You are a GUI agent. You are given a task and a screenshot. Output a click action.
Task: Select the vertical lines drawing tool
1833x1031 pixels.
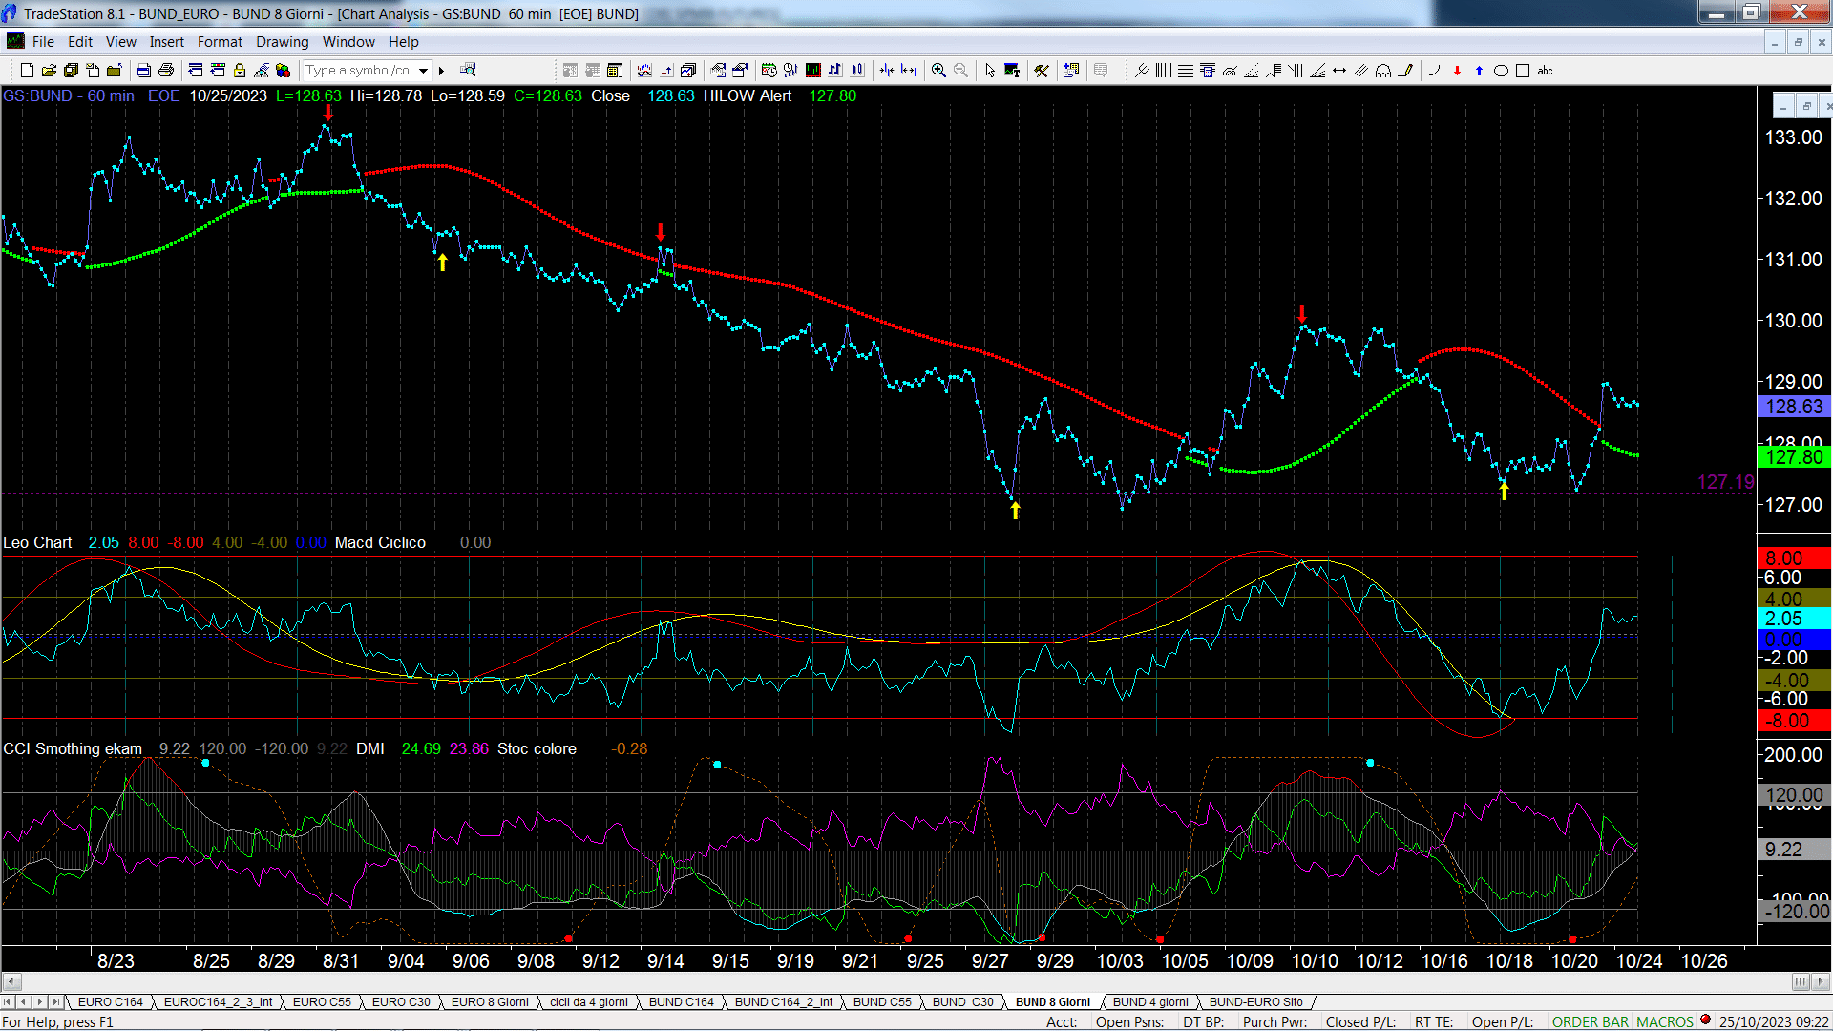tap(1164, 71)
